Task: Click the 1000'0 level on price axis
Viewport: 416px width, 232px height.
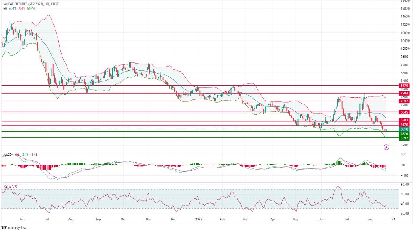Action: click(405, 49)
